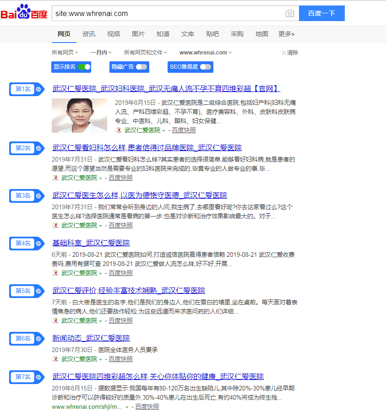
Task: Open the camera image search icon
Action: 289,13
